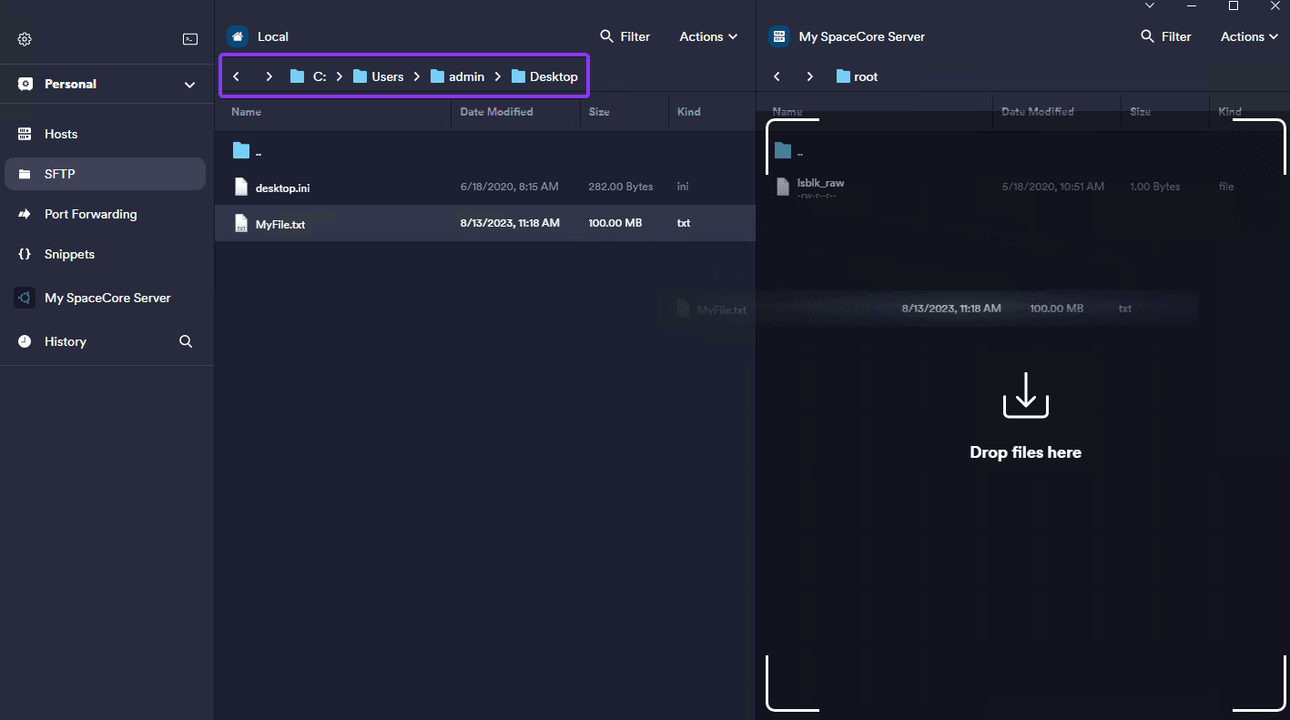
Task: Open Filter search in local pane
Action: pos(625,36)
